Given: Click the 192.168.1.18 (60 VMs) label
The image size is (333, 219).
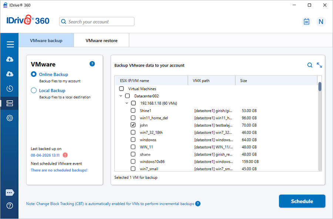Looking at the screenshot, I should coord(159,103).
